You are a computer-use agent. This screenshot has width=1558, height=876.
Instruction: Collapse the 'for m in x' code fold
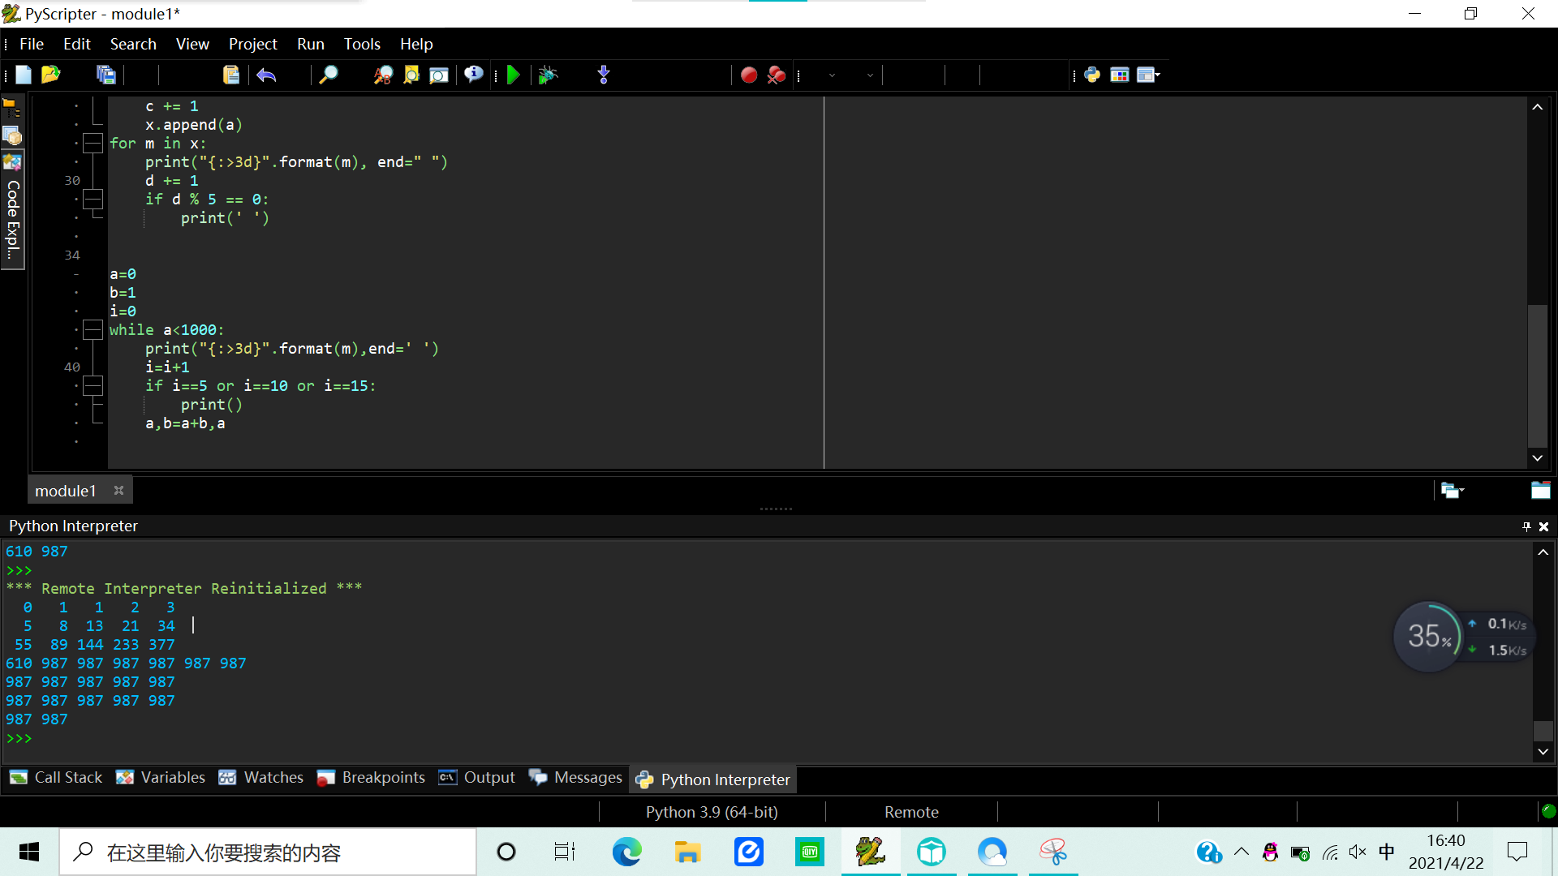93,144
